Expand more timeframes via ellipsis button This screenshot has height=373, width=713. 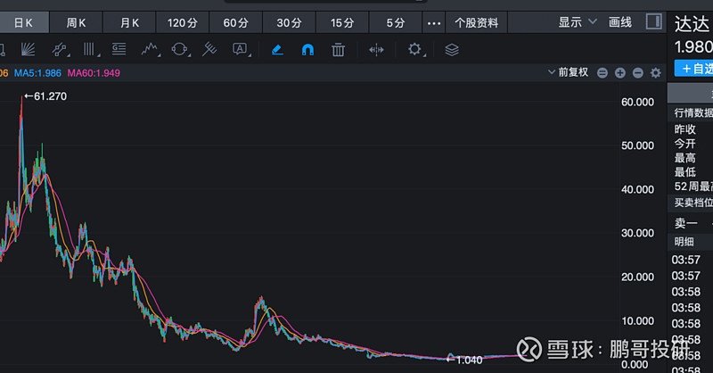point(434,23)
